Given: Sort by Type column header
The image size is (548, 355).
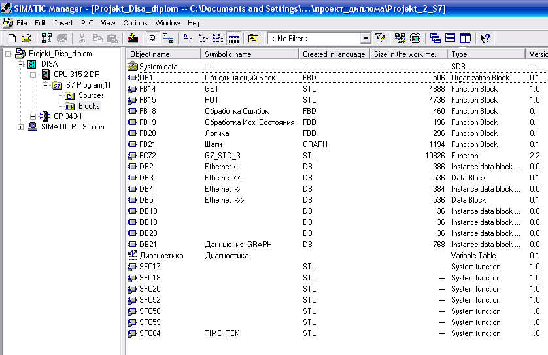Looking at the screenshot, I should 487,54.
